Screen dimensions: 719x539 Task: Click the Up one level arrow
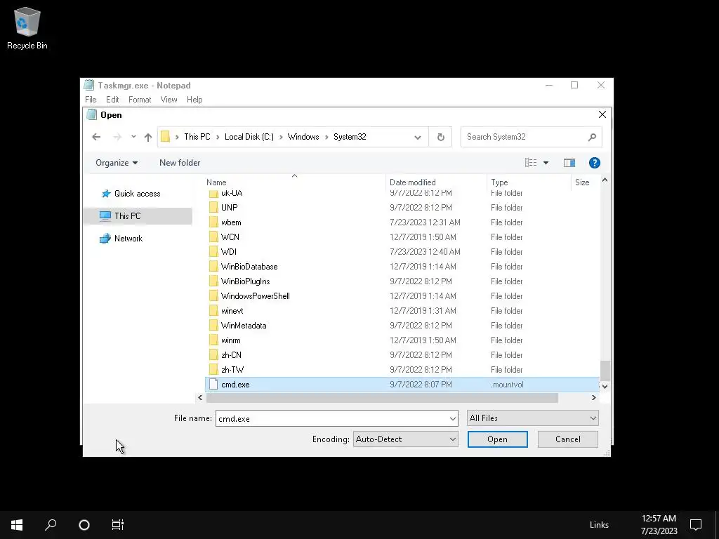(x=147, y=137)
